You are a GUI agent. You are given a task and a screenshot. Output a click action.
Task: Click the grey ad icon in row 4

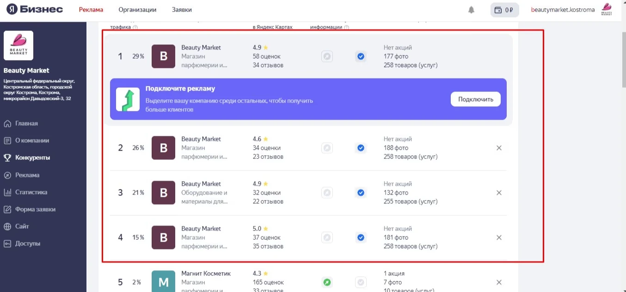[327, 237]
